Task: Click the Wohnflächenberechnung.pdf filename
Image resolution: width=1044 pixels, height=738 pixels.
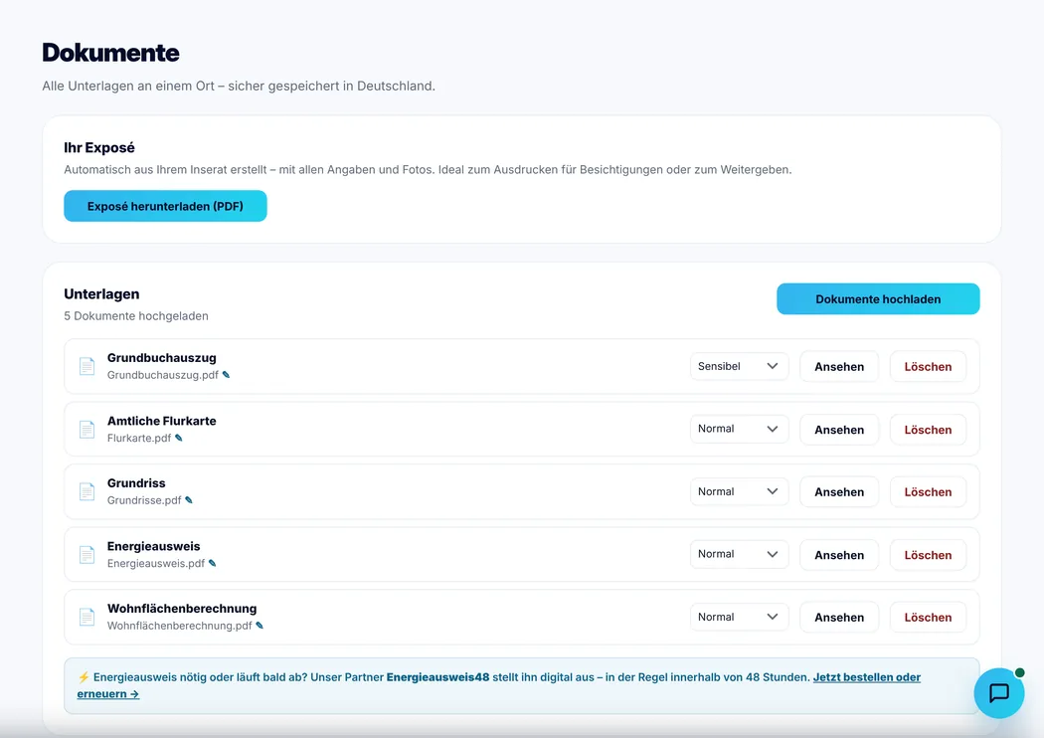Action: click(180, 626)
